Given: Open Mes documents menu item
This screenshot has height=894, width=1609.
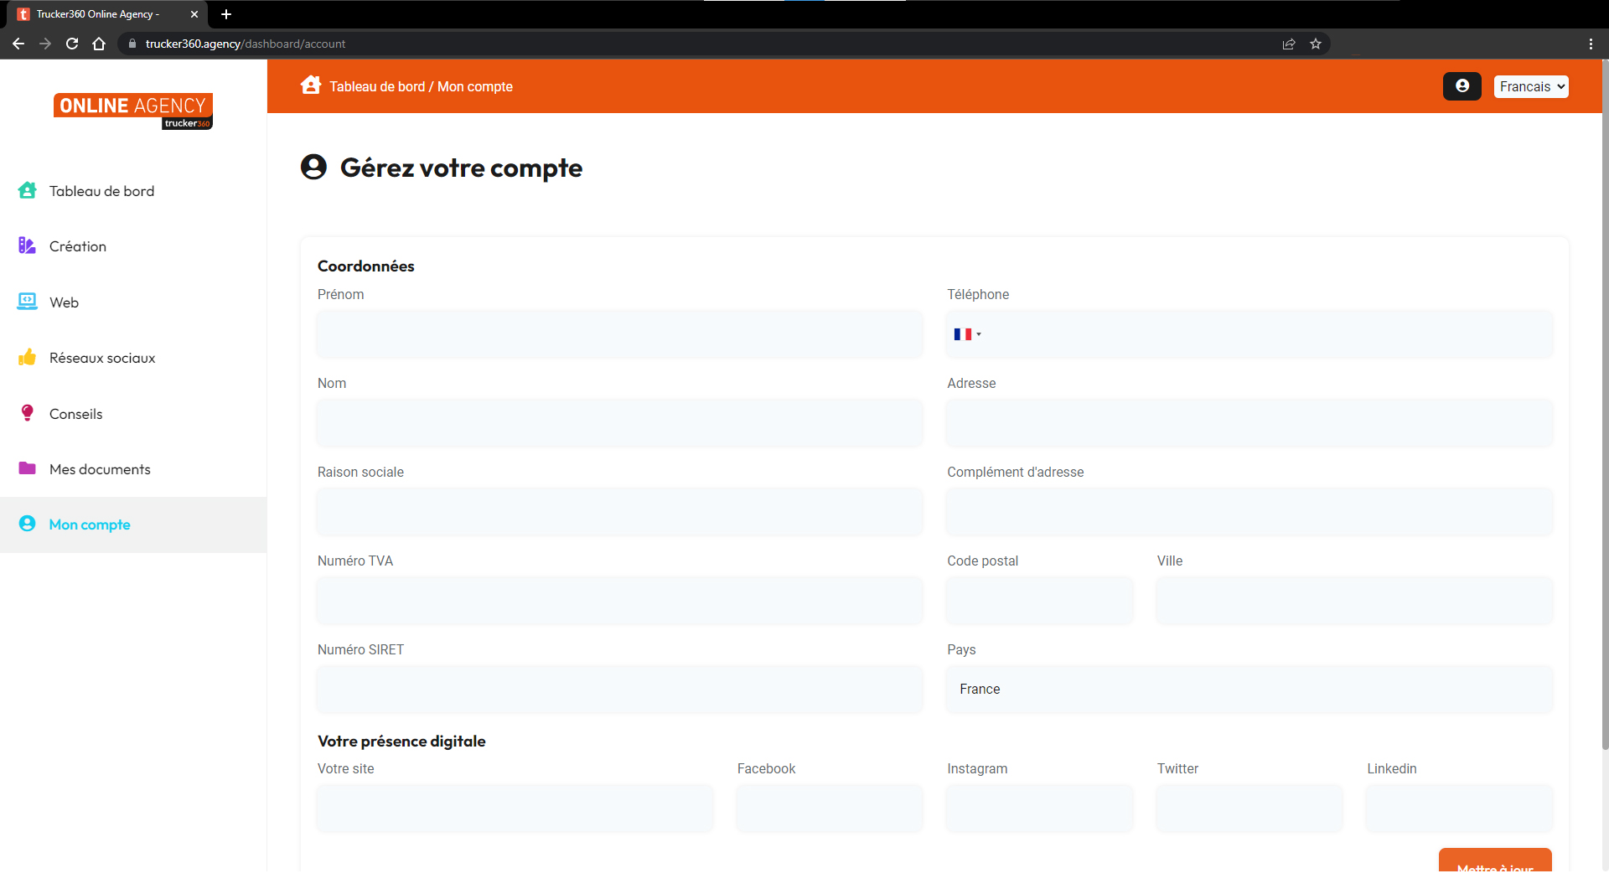Looking at the screenshot, I should point(133,468).
